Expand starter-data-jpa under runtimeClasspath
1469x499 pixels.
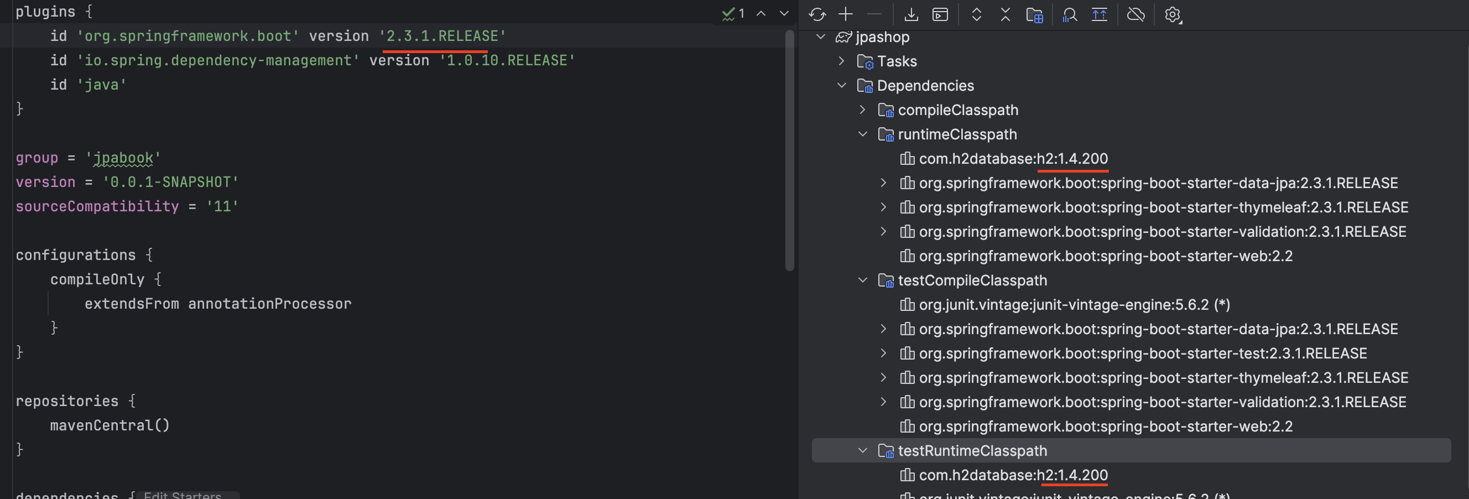tap(884, 183)
